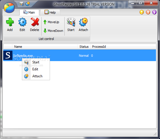Click the film reel quick access icon
Viewport: 160px width, 139px height.
point(21,4)
